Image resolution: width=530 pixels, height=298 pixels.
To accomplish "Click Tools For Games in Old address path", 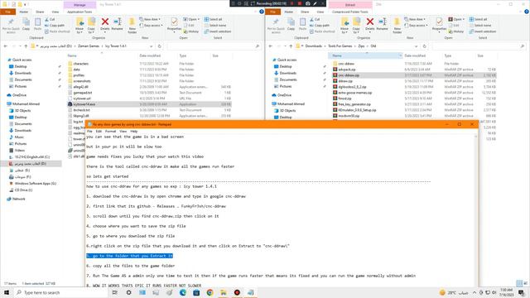I will tap(340, 46).
